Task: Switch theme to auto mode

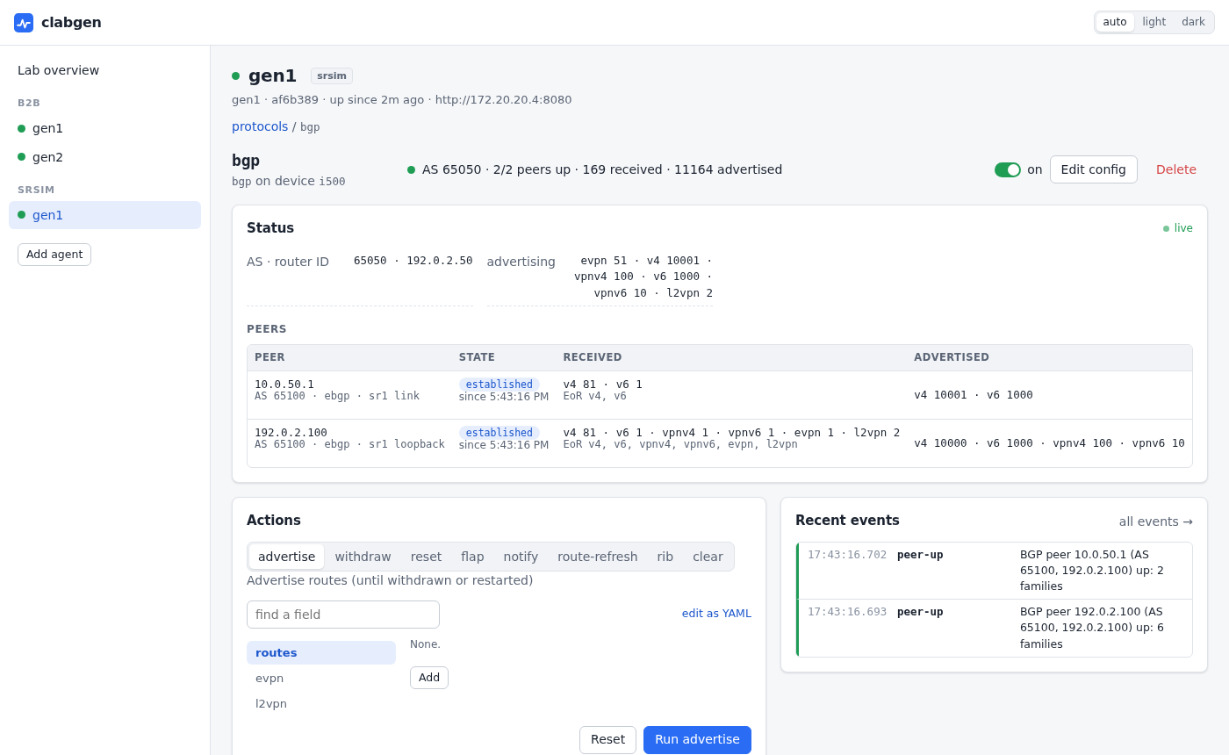Action: coord(1115,22)
